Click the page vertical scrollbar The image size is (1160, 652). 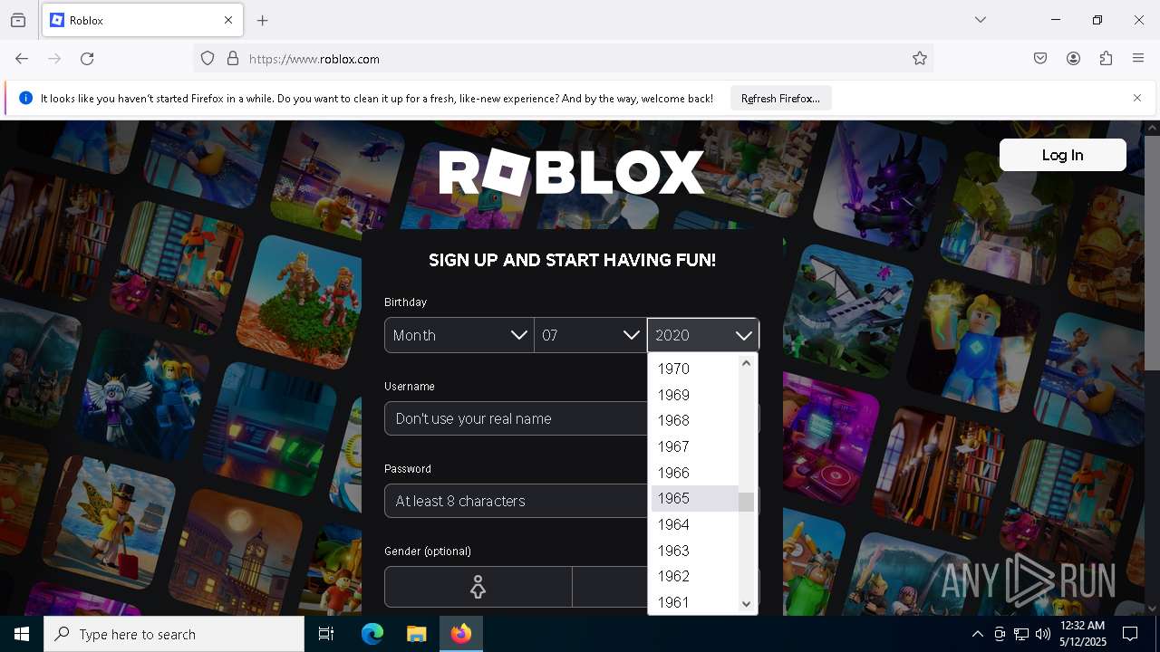[x=1152, y=254]
